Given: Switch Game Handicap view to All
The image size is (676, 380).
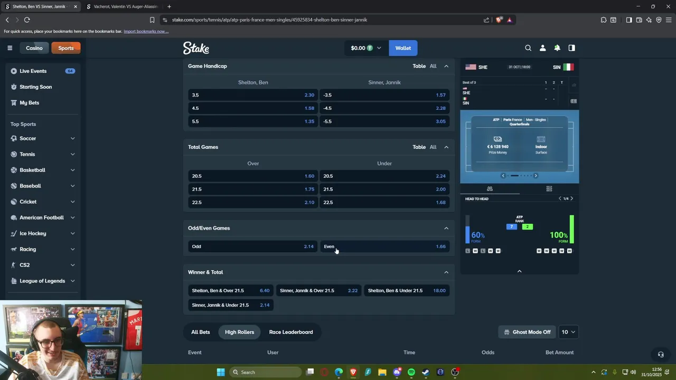Looking at the screenshot, I should 433,66.
